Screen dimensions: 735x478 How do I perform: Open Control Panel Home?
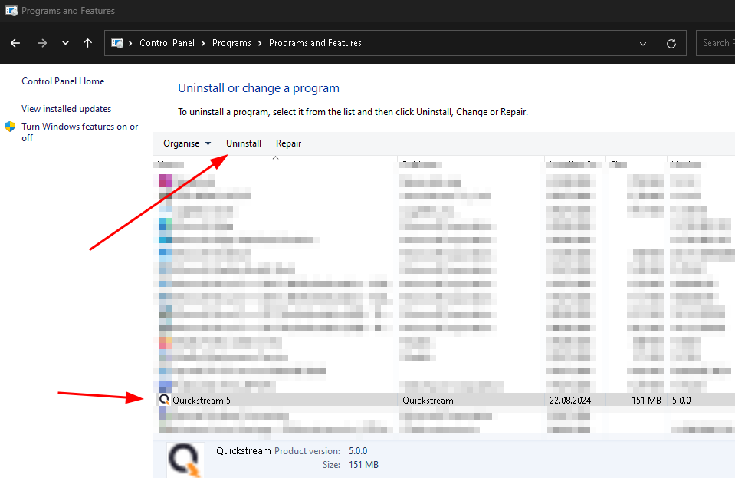[63, 81]
